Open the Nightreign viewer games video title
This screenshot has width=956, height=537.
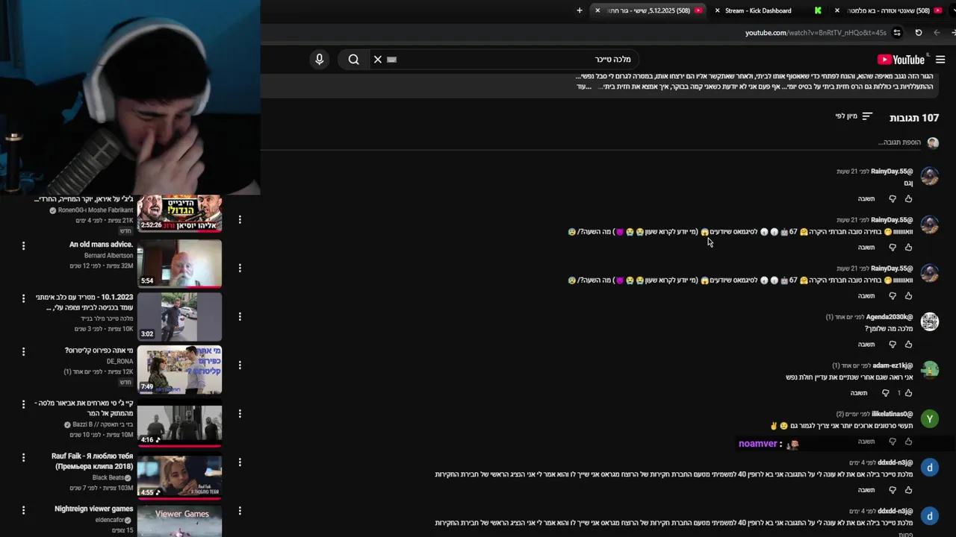tap(93, 509)
